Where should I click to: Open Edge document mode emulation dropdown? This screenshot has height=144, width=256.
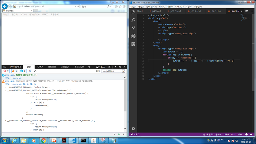pos(101,67)
